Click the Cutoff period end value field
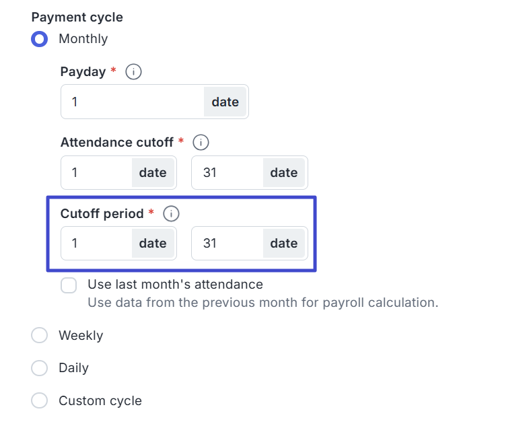The height and width of the screenshot is (428, 527). (x=227, y=243)
